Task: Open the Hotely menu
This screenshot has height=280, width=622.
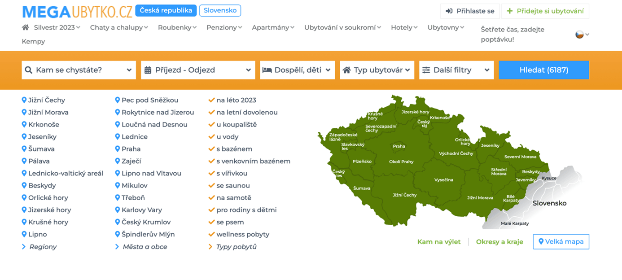Action: point(403,27)
